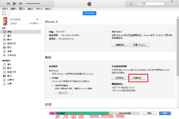Click the pink 照片 storage segment
Viewport: 179px width, 119px height.
click(53, 113)
